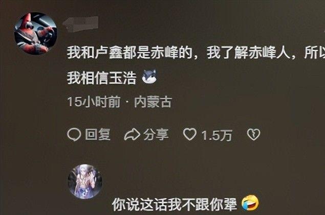Image resolution: width=325 pixels, height=215 pixels.
Task: Tap the cut-off word 所以 at the line end
Action: (x=314, y=53)
